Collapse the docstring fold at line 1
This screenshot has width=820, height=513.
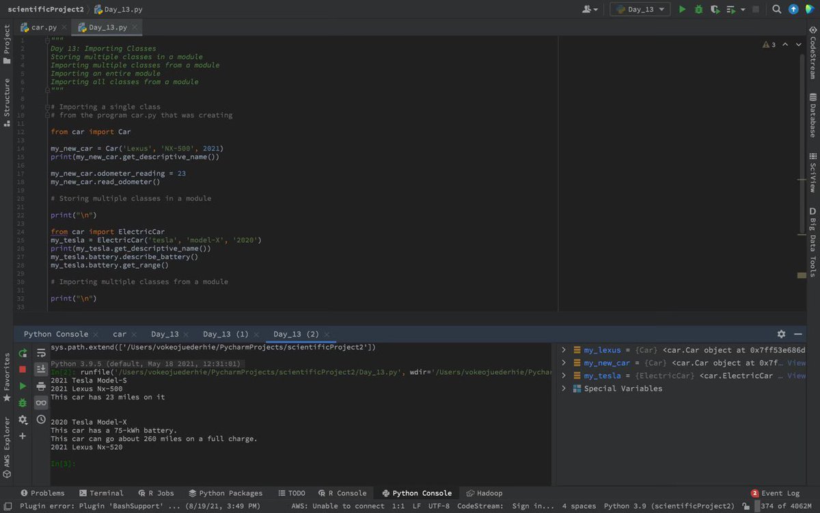(x=47, y=41)
